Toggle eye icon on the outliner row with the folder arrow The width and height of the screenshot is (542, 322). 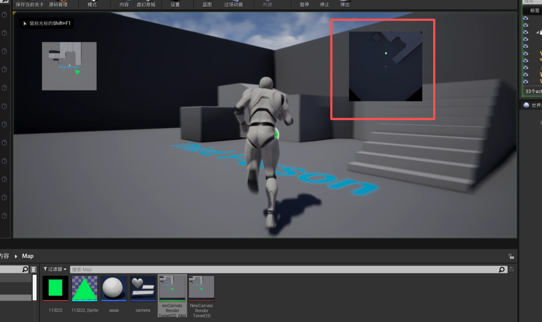click(x=525, y=32)
